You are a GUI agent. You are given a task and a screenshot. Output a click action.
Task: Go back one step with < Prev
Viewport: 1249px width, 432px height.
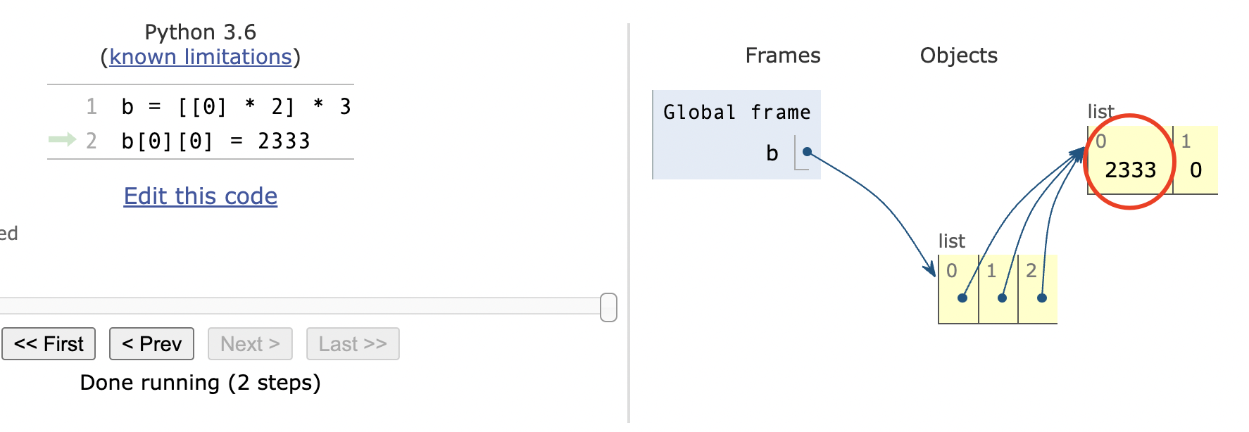151,344
